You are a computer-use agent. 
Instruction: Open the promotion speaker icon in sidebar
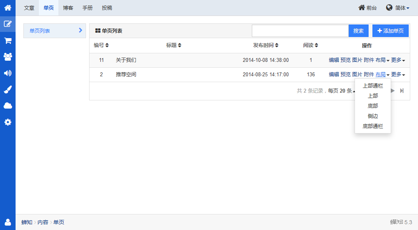click(8, 73)
